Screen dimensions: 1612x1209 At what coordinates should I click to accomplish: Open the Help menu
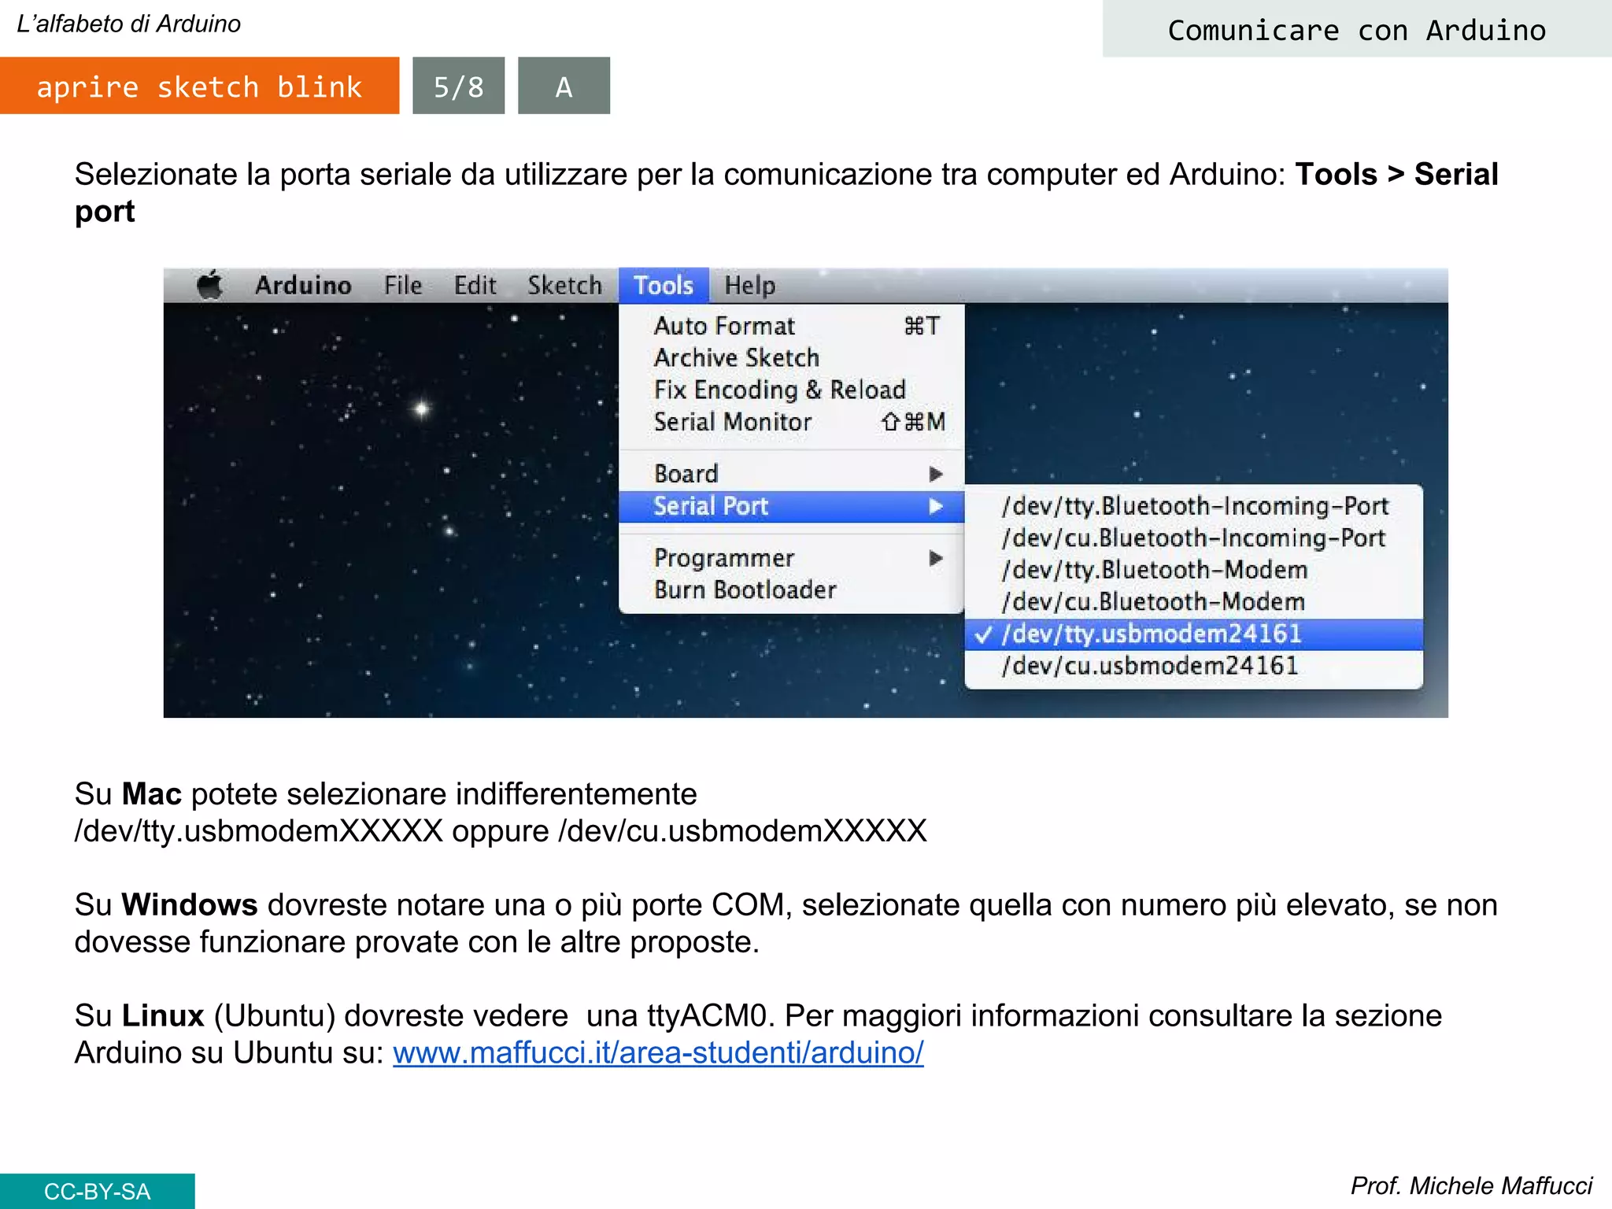(749, 286)
